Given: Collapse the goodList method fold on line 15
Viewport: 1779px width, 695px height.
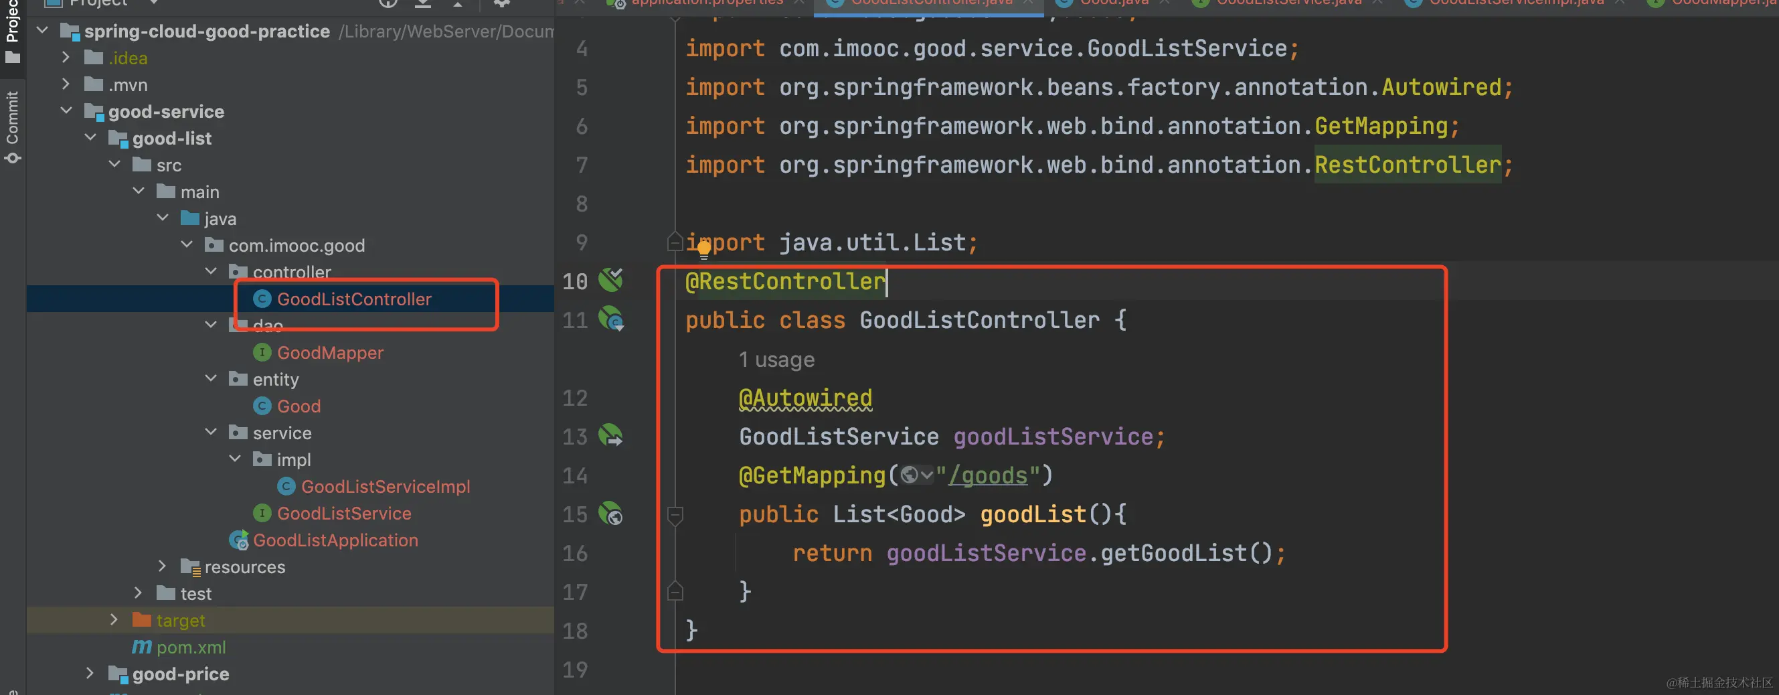Looking at the screenshot, I should point(675,515).
